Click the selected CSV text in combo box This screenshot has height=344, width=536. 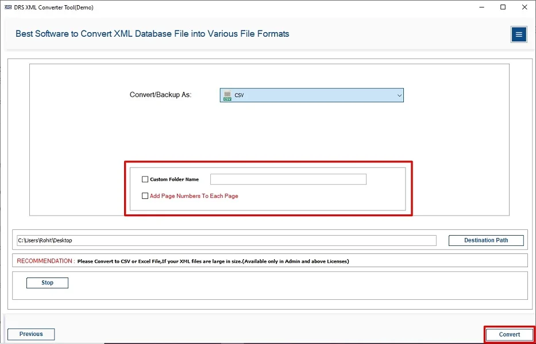(240, 96)
